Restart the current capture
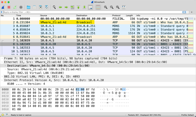 click(x=15, y=7)
